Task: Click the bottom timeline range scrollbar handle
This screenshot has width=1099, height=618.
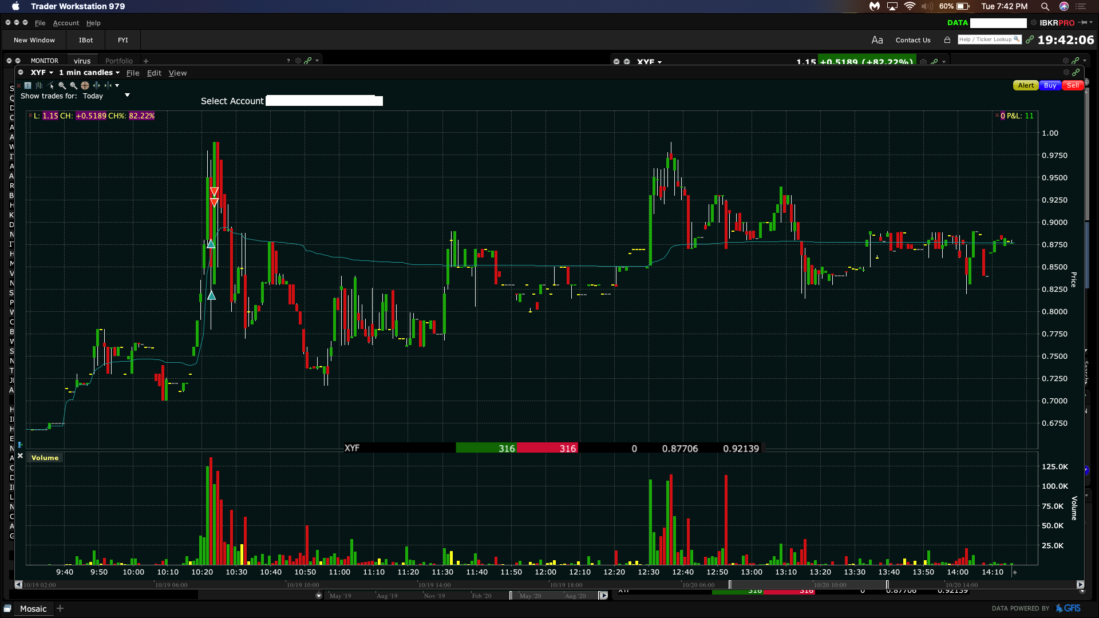Action: (x=808, y=585)
